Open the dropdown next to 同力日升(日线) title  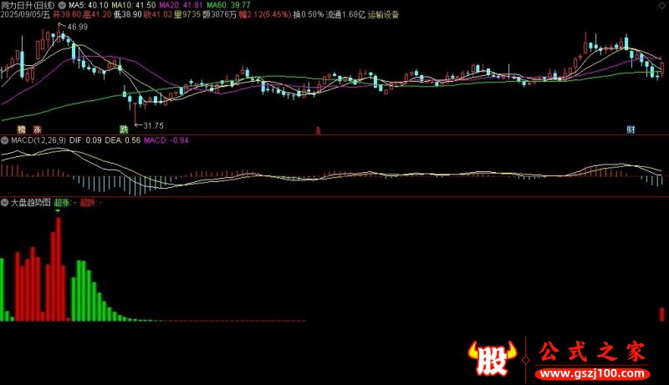[62, 6]
